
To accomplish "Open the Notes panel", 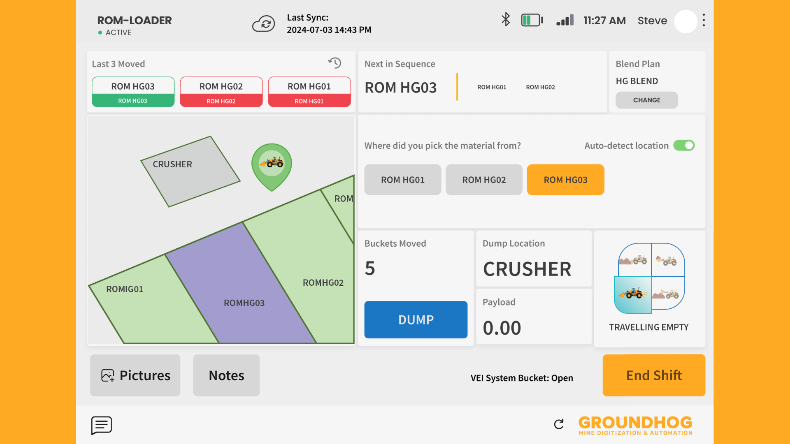I will [226, 375].
